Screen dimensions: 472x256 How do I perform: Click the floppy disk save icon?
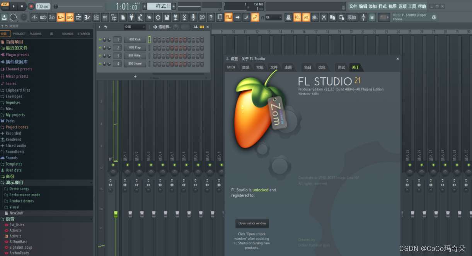point(167,17)
